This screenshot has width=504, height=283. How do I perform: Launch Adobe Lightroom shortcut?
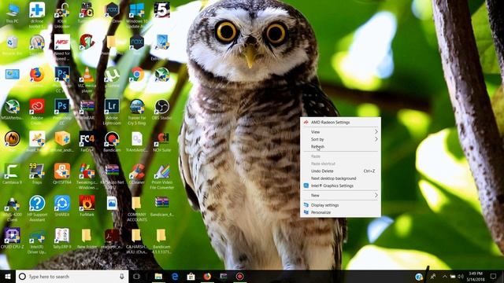click(x=112, y=112)
